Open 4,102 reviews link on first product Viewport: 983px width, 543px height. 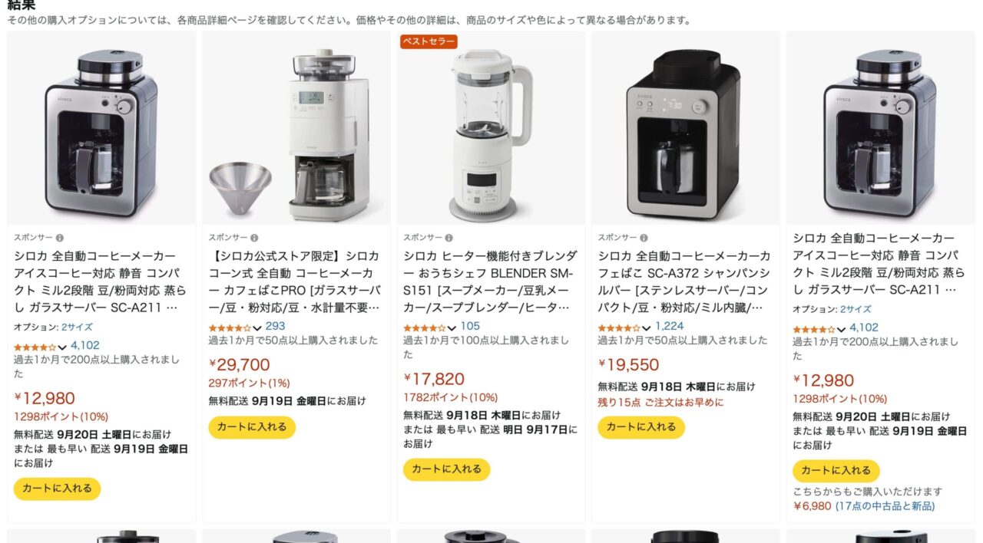[85, 346]
